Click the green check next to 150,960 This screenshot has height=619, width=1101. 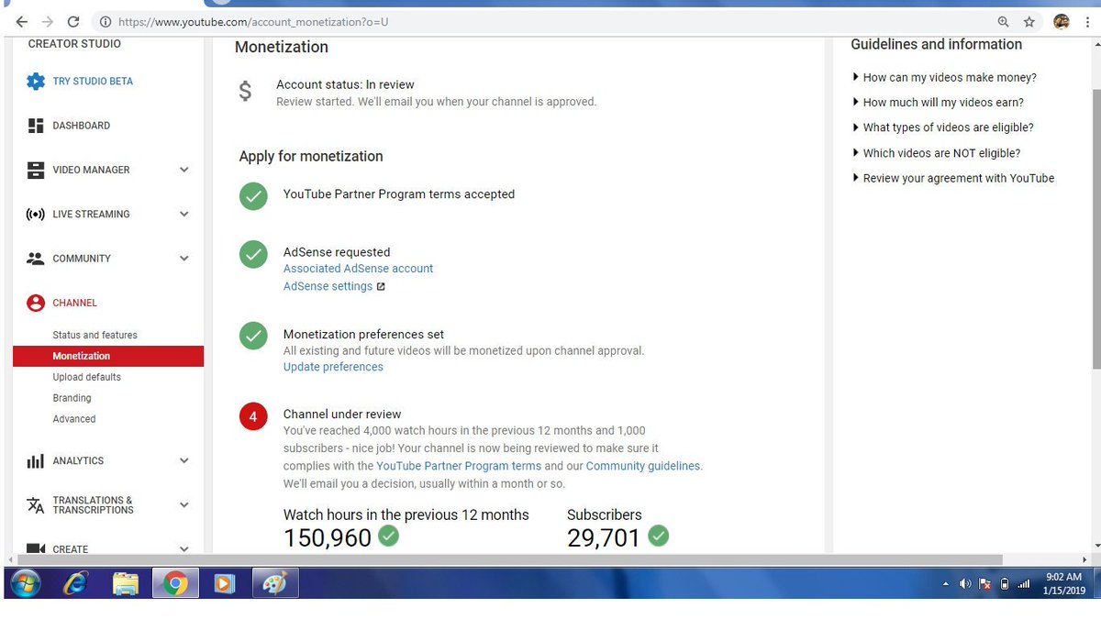(389, 536)
